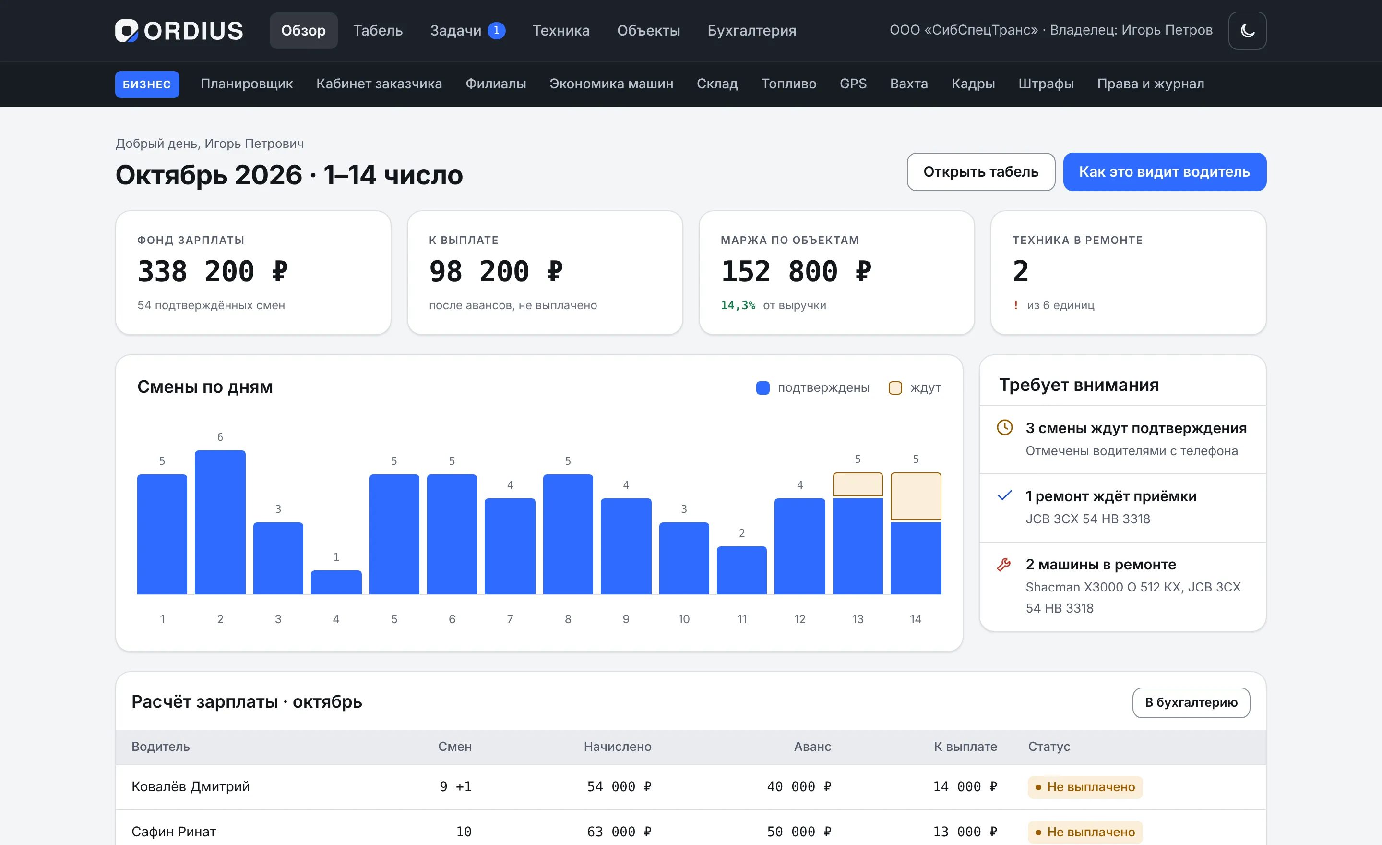
Task: Open Штрафы section
Action: click(x=1046, y=84)
